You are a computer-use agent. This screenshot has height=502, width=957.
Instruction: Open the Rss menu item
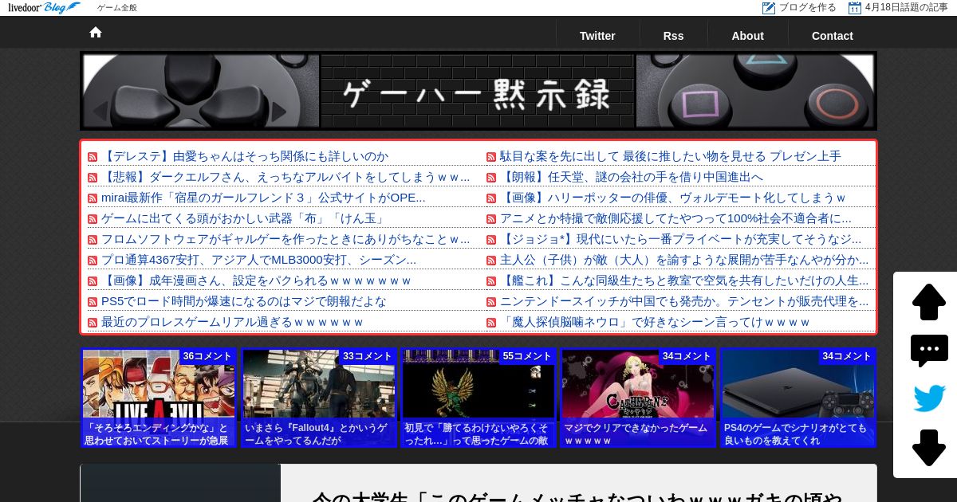point(673,36)
